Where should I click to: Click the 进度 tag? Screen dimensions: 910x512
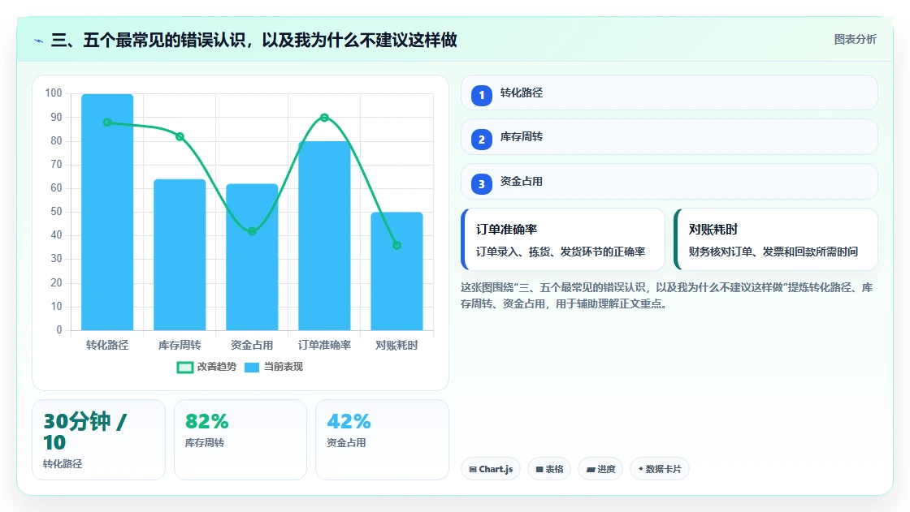(x=600, y=469)
